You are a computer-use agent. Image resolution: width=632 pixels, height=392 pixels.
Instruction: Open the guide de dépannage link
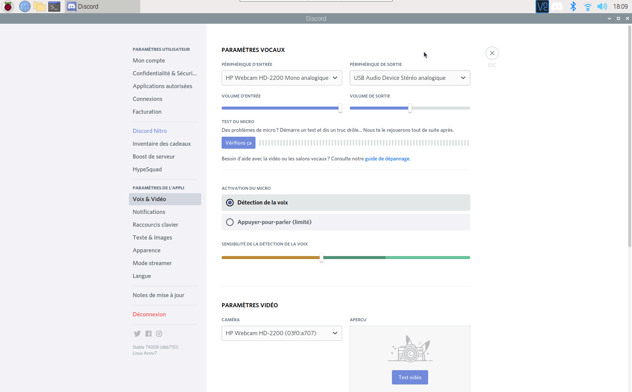[x=387, y=159]
